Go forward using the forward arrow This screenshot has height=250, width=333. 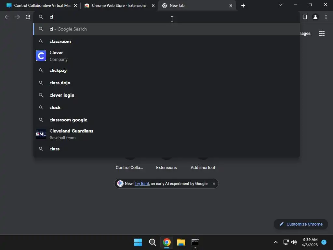(x=18, y=17)
